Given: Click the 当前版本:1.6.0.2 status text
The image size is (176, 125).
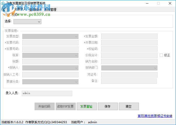Looking at the screenshot, I should (12, 122).
